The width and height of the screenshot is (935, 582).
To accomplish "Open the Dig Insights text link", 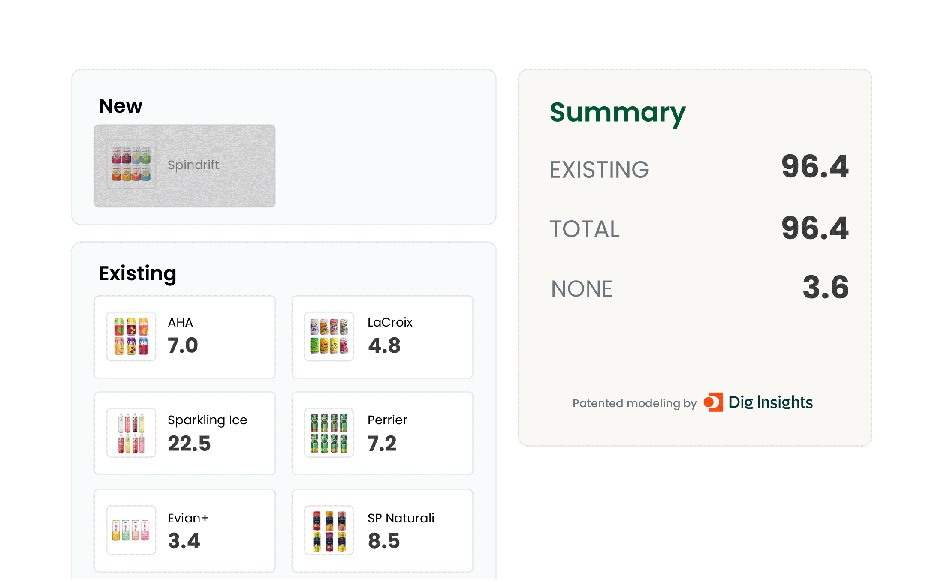I will click(x=770, y=402).
